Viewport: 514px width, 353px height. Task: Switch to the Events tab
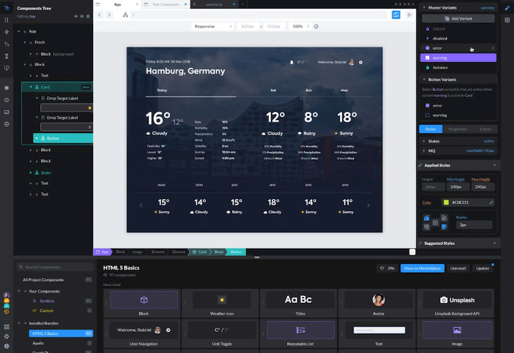tap(486, 129)
